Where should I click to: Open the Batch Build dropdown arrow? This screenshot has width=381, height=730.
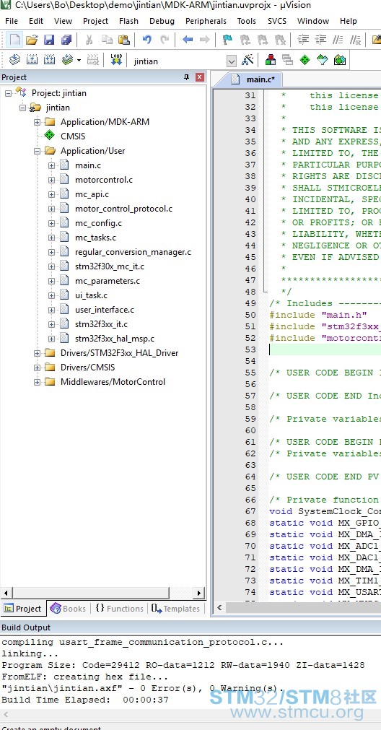(x=79, y=61)
